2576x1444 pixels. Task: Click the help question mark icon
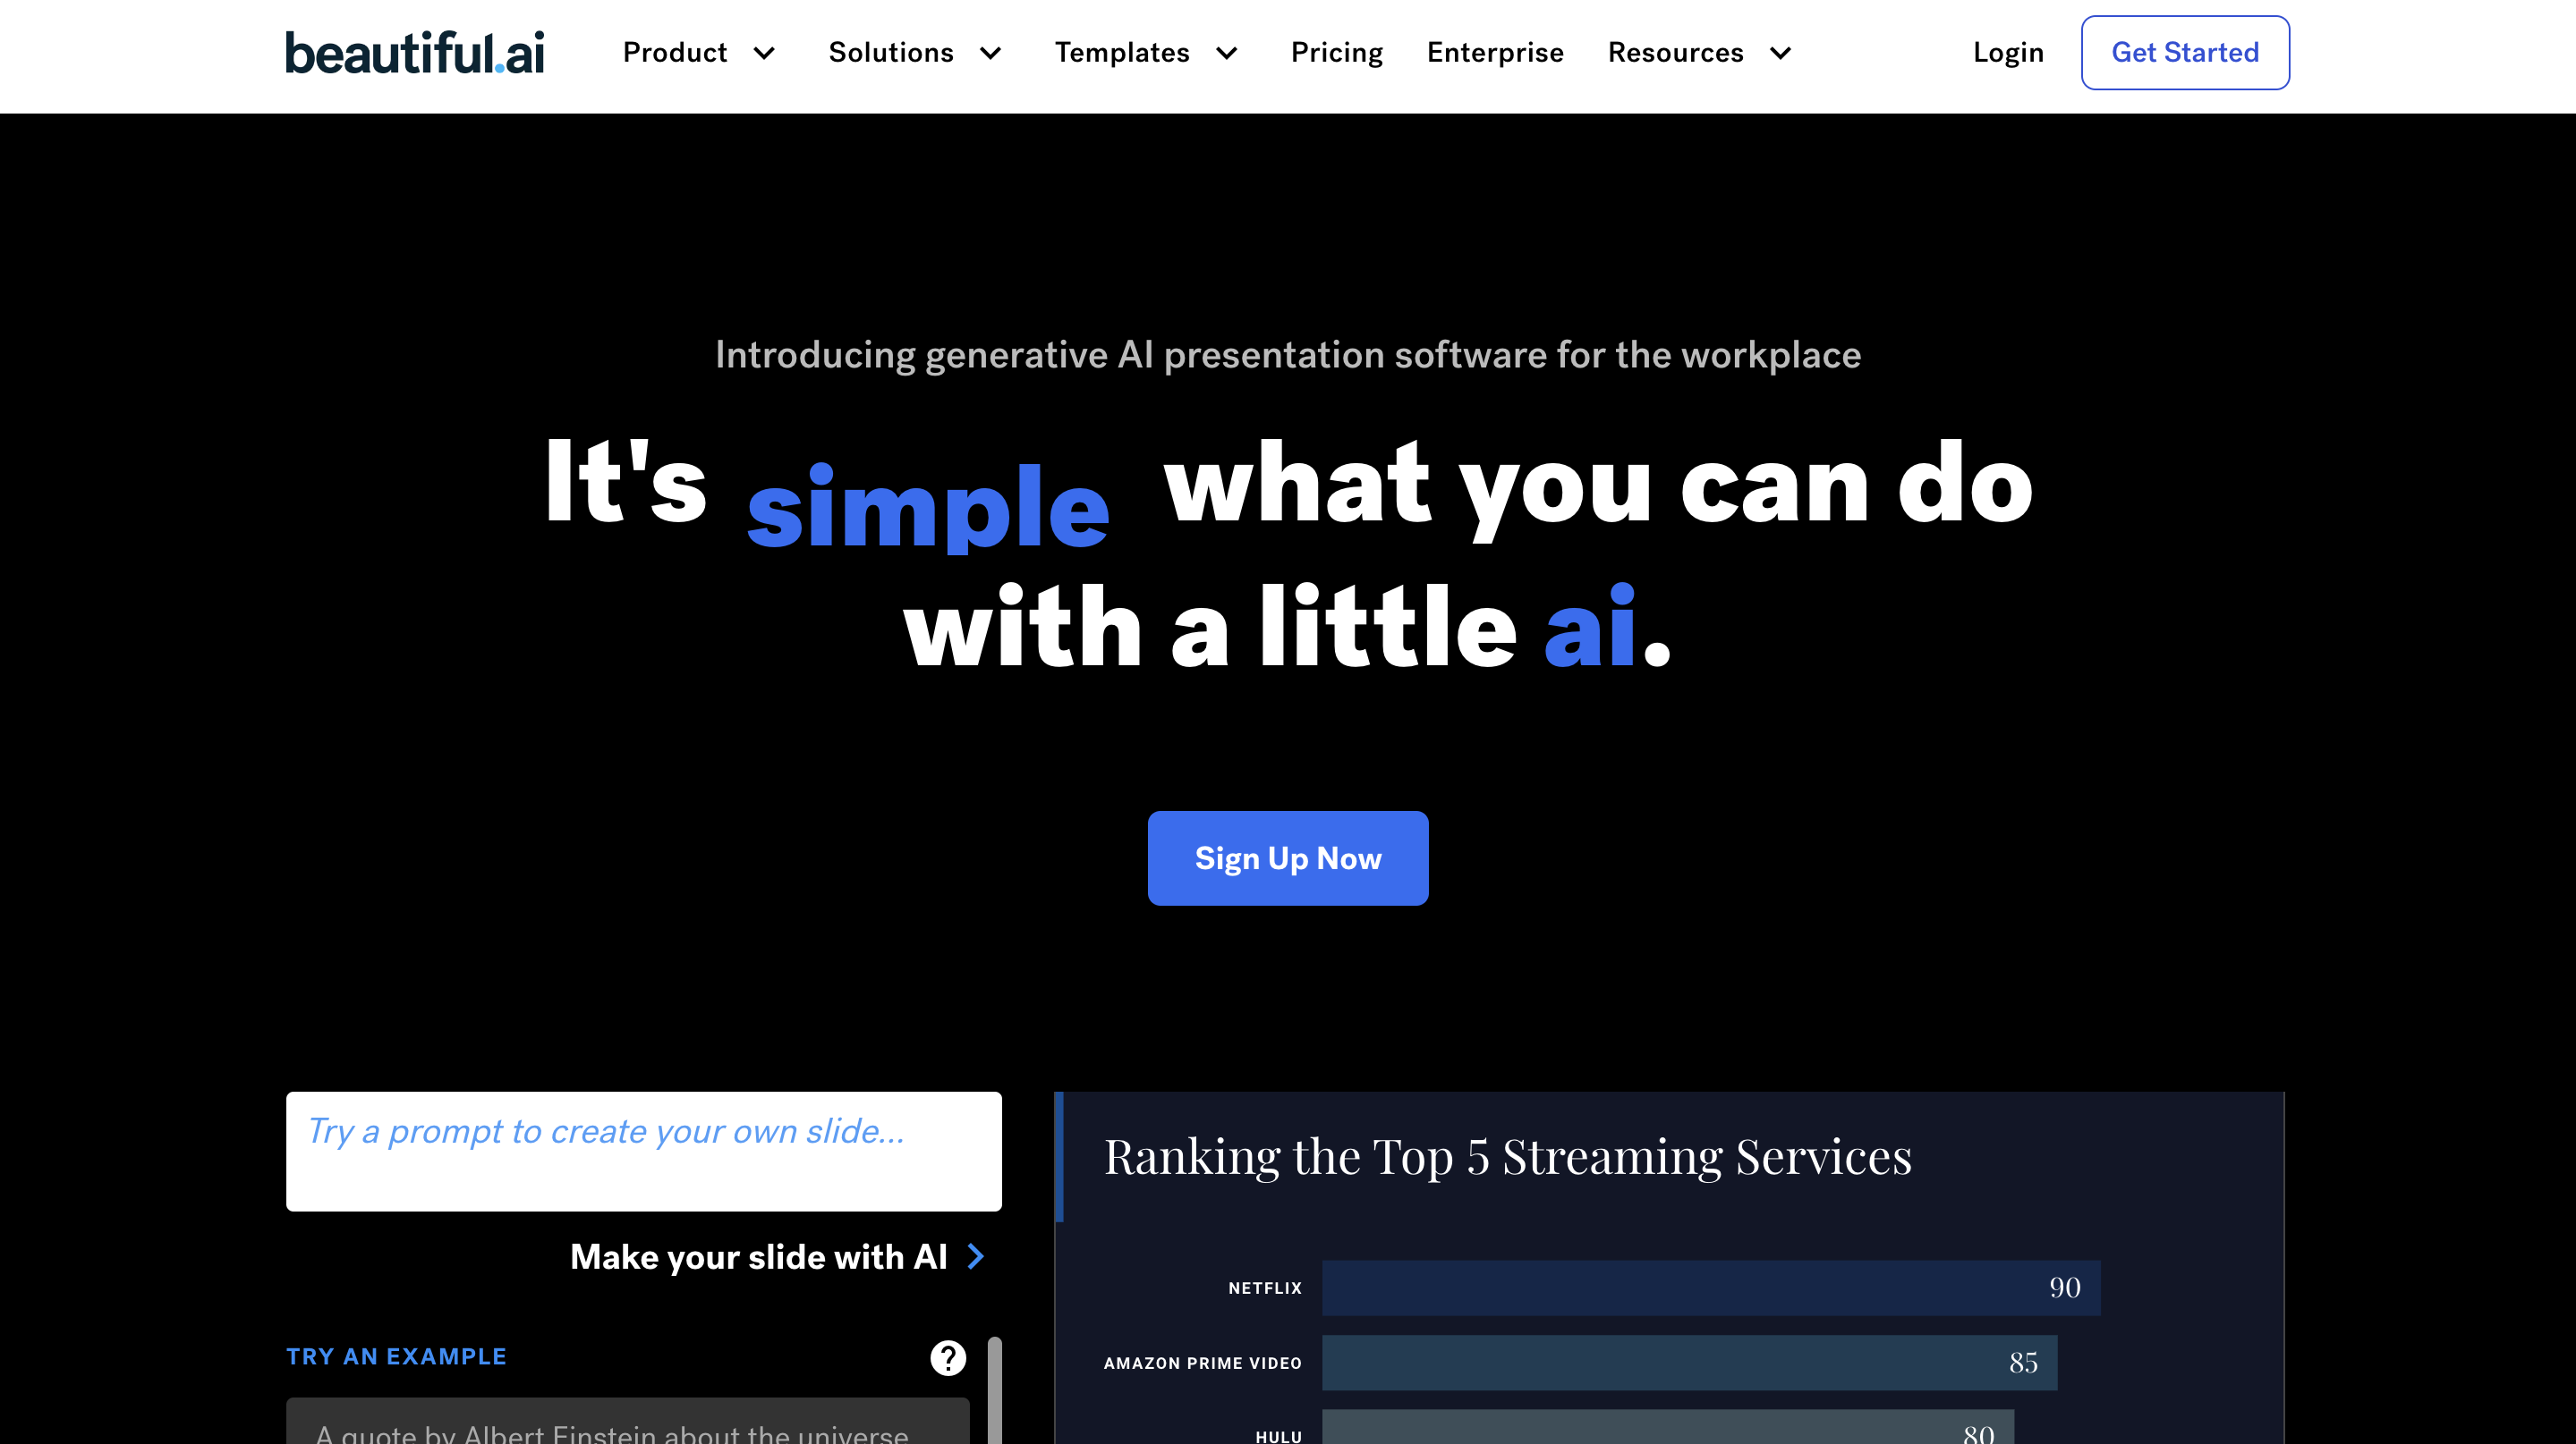point(948,1357)
